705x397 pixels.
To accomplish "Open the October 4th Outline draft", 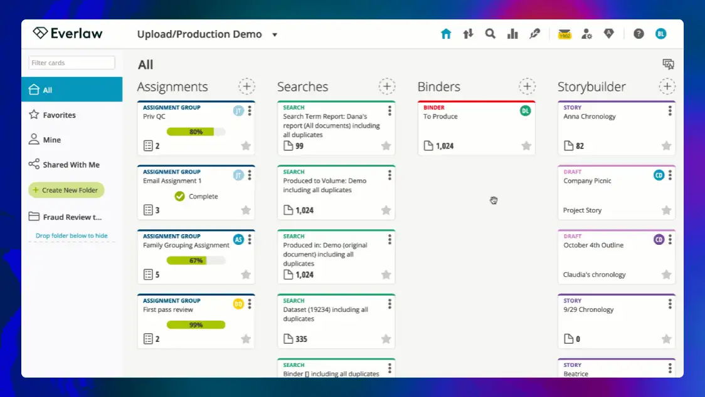I will tap(617, 257).
